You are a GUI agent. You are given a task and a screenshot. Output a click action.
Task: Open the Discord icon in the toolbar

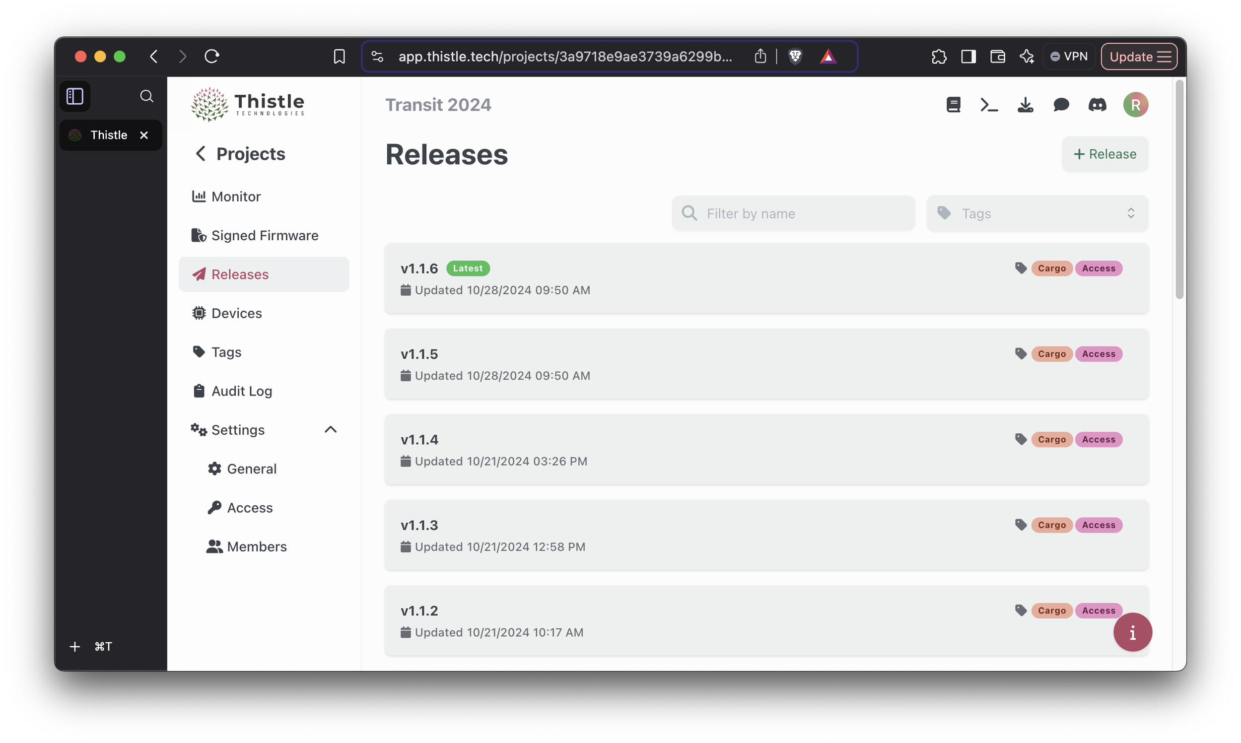click(1098, 105)
